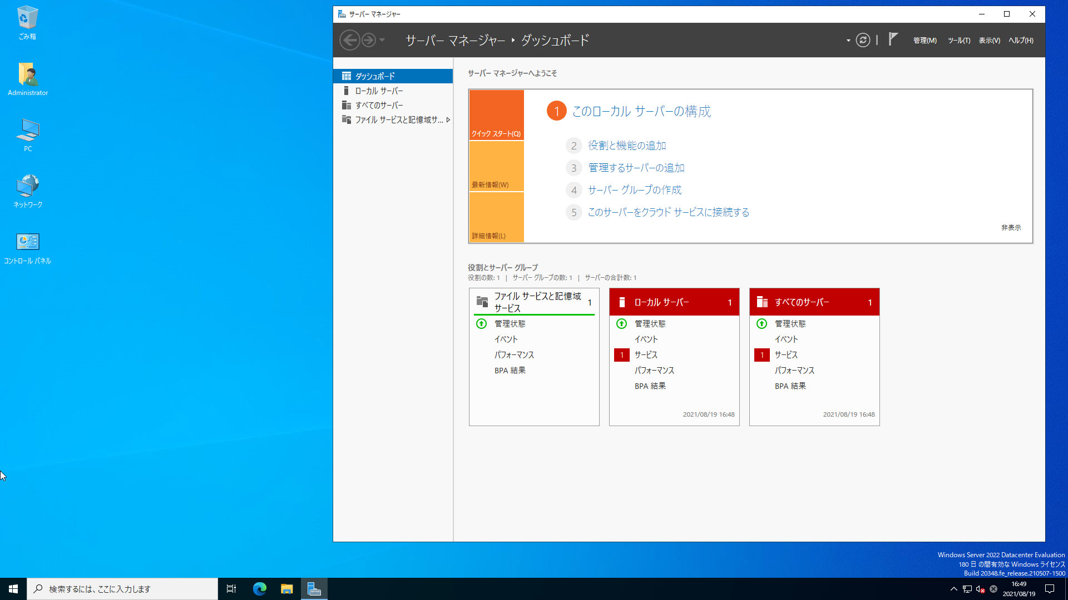Click the クイック スタート(Q) tile

[496, 115]
